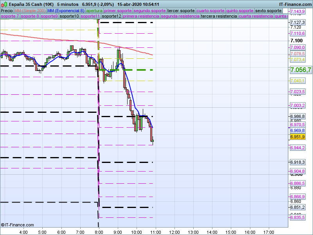Click the primera resistencia label
Screen dimensions: 313x235
[x=140, y=16]
